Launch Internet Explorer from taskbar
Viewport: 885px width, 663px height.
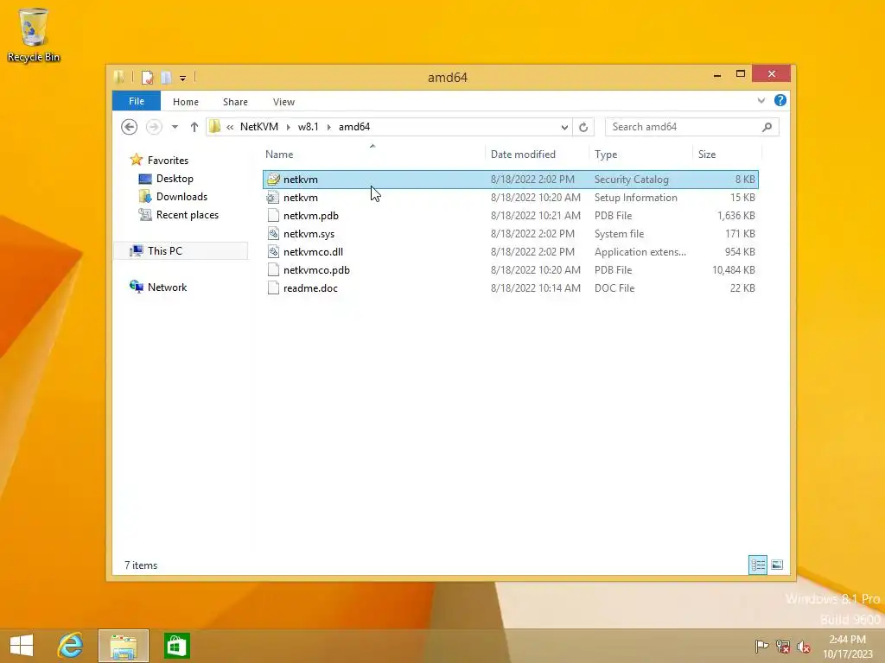pyautogui.click(x=71, y=646)
